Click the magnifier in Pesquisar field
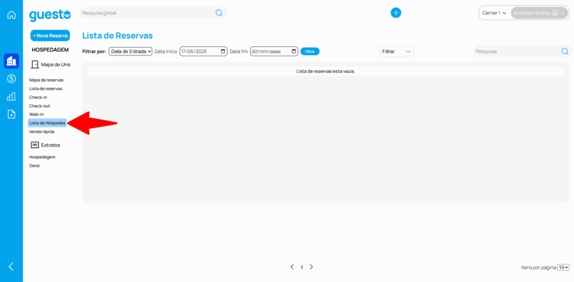574x282 pixels. tap(565, 51)
